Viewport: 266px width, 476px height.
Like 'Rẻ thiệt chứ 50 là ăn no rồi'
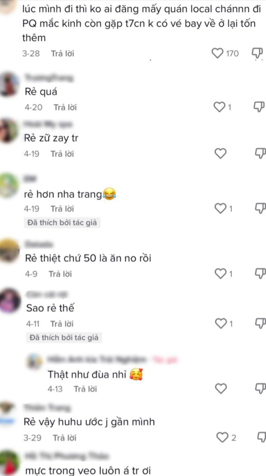220,274
